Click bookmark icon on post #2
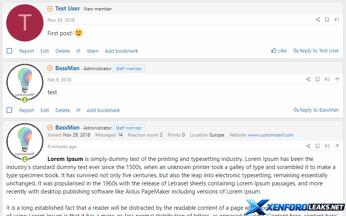The image size is (346, 216). coord(318,79)
